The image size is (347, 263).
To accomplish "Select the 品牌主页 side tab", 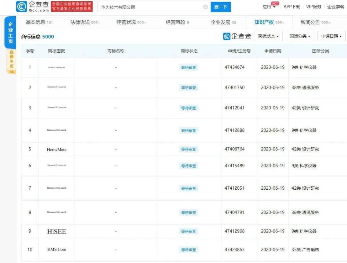I will point(11,60).
